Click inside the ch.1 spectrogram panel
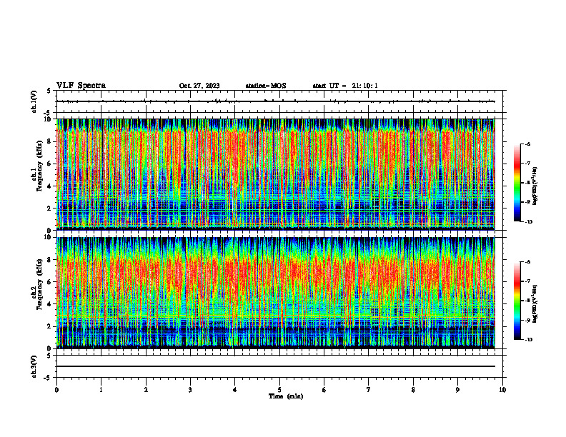 tap(276, 174)
